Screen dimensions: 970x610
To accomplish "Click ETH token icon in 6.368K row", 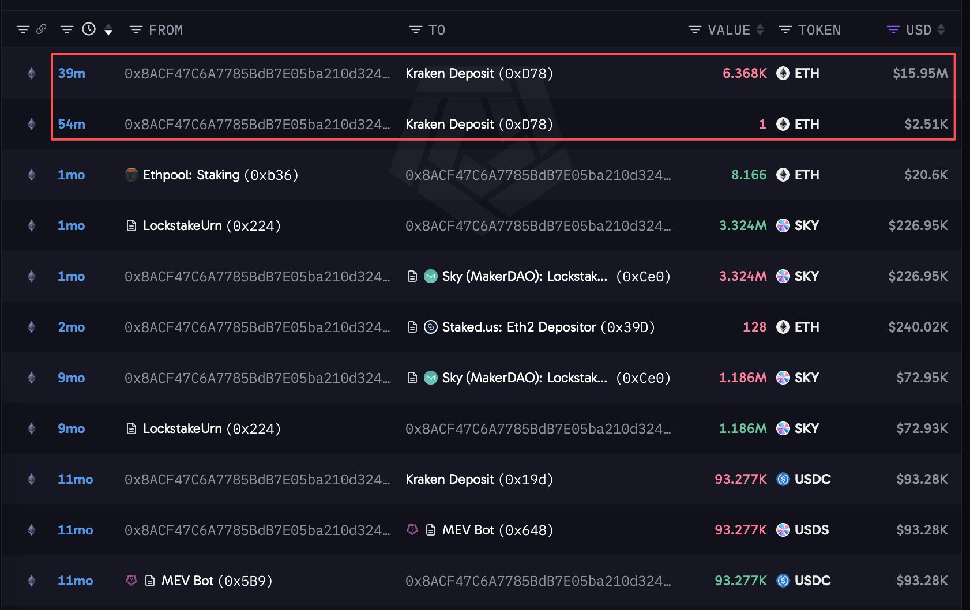I will tap(783, 73).
